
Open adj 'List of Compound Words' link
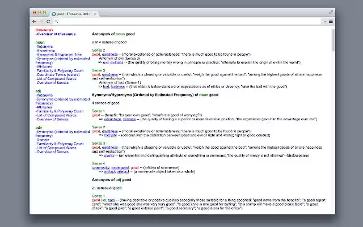(56, 115)
